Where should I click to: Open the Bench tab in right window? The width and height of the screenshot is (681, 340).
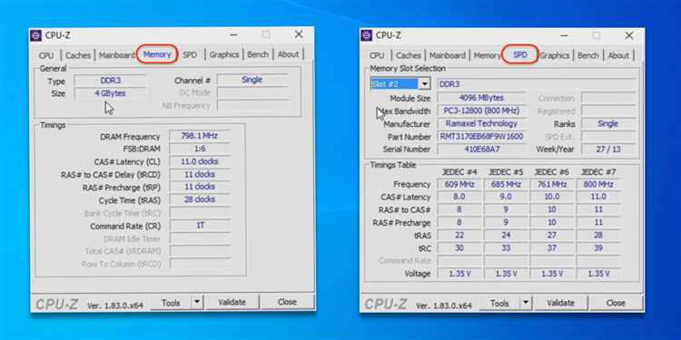point(588,56)
